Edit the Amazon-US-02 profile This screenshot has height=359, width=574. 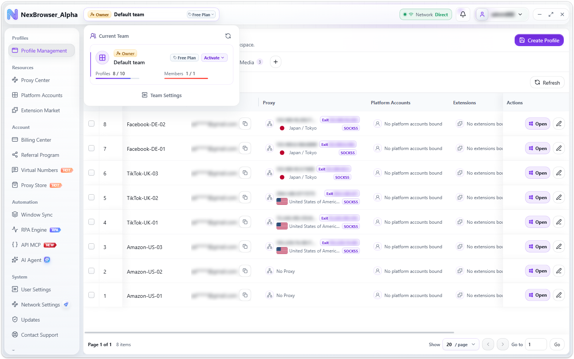click(559, 271)
